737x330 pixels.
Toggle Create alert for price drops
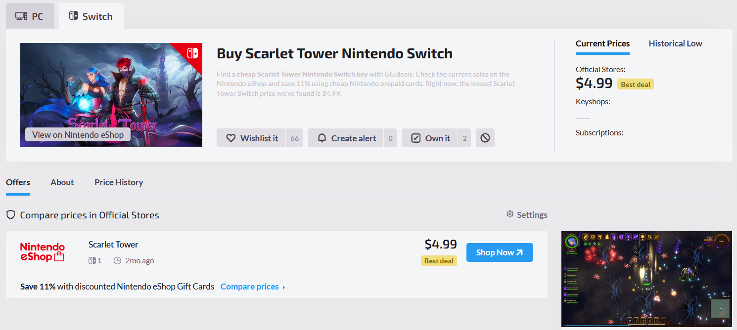(346, 138)
